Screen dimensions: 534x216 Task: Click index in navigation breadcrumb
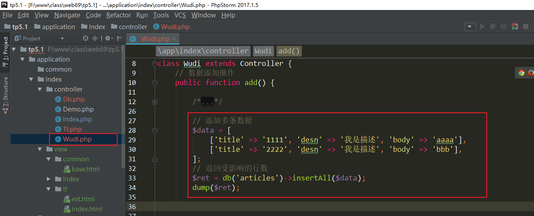click(x=93, y=26)
